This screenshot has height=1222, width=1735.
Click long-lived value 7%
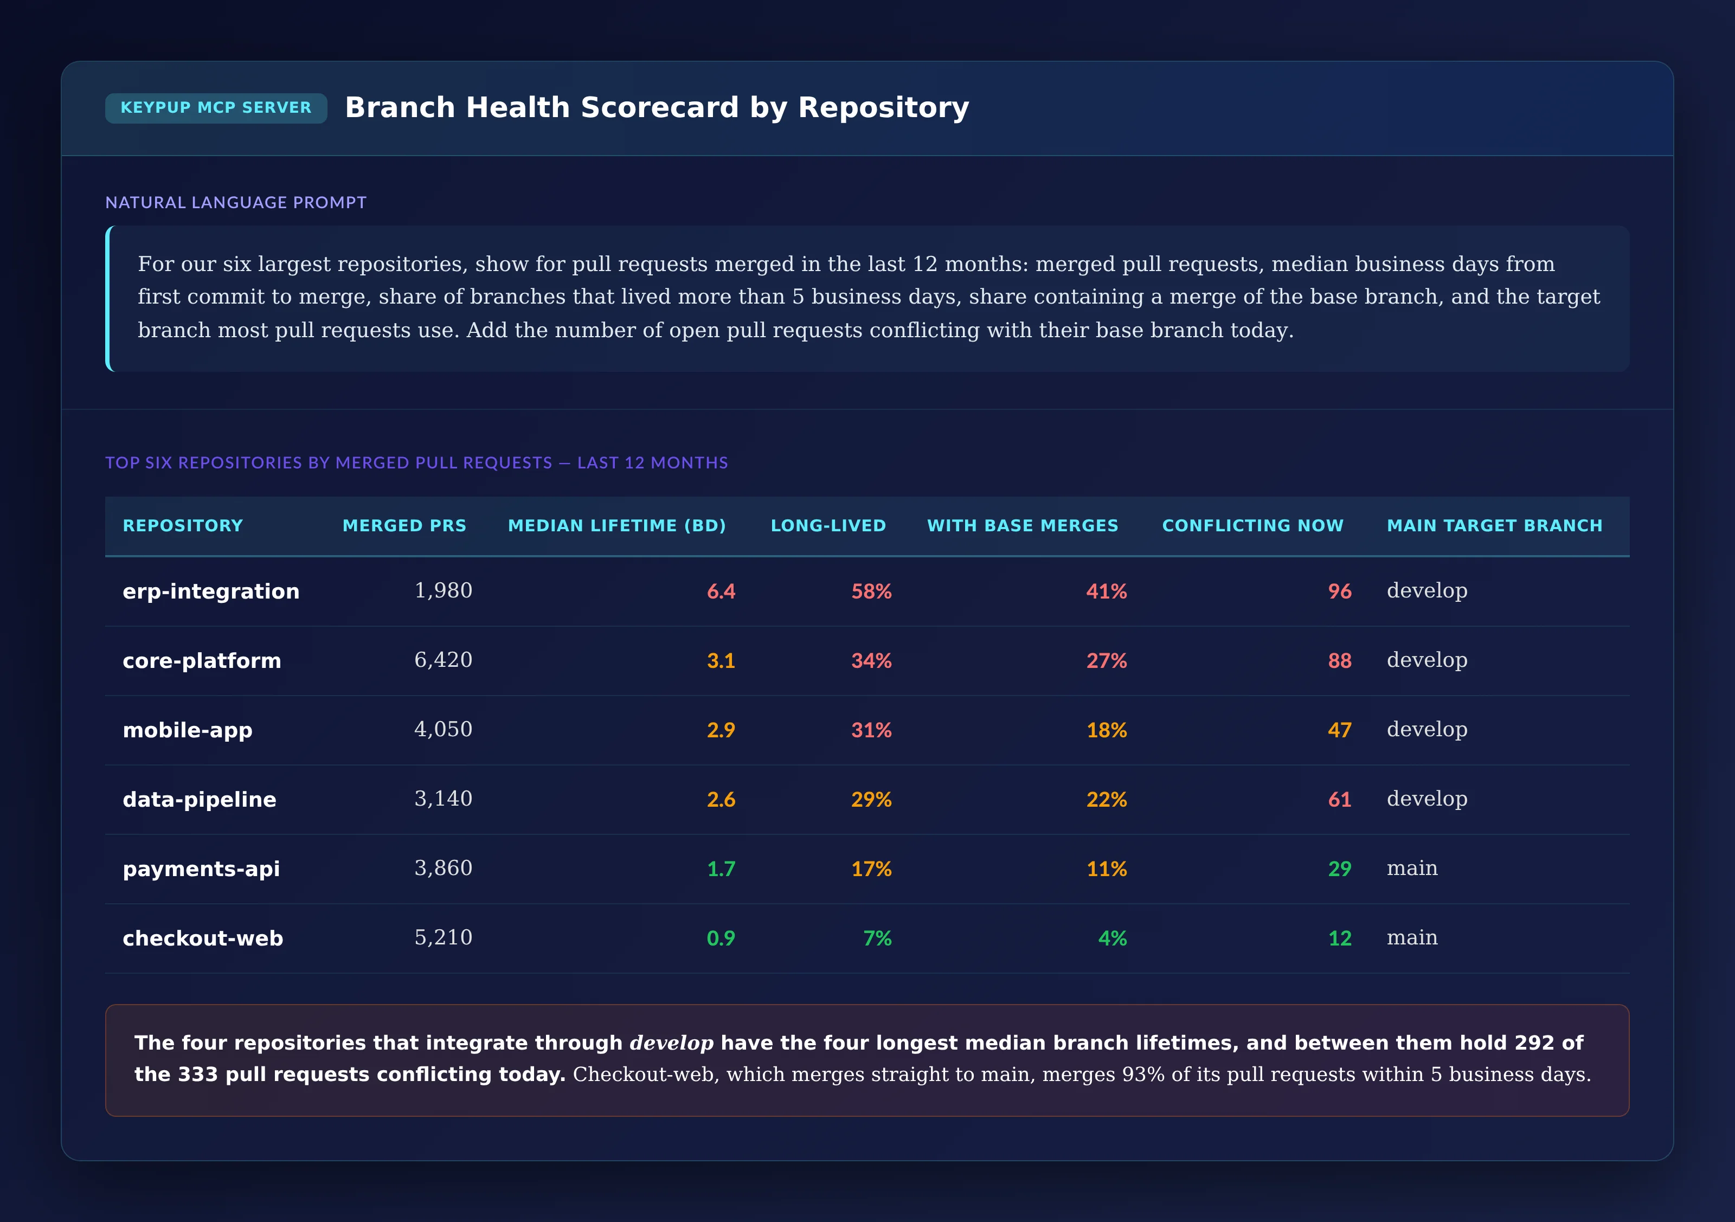tap(877, 938)
